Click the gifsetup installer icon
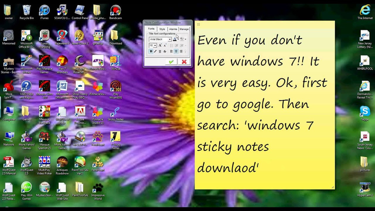 coord(98,38)
